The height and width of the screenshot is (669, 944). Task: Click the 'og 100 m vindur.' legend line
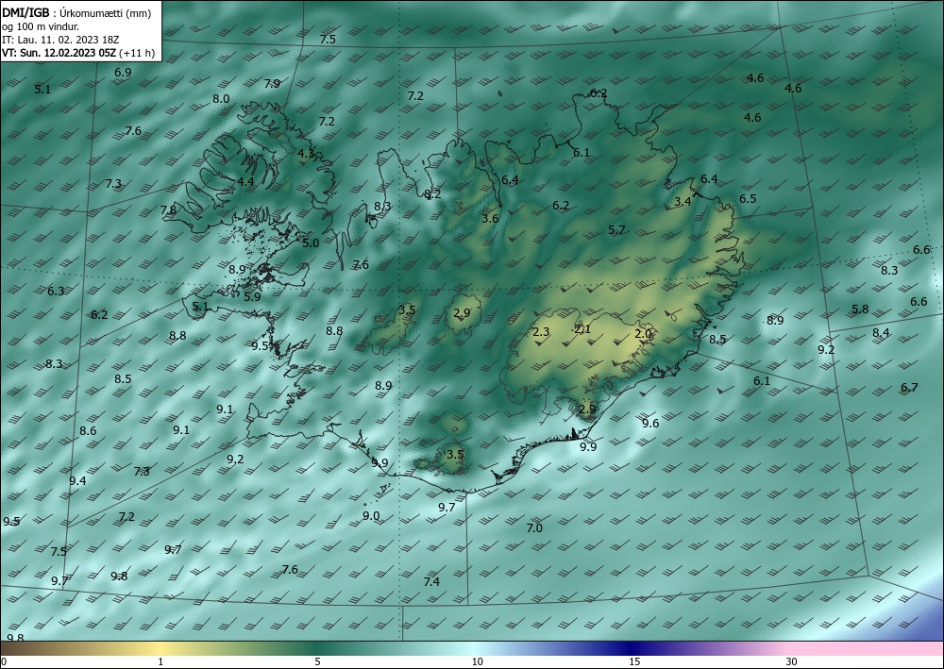[41, 26]
